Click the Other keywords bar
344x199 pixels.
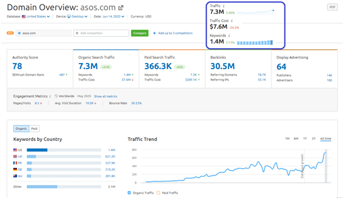64,187
